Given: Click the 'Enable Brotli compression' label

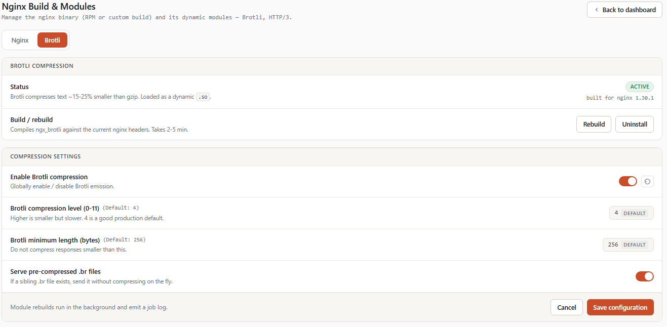Looking at the screenshot, I should coord(49,177).
